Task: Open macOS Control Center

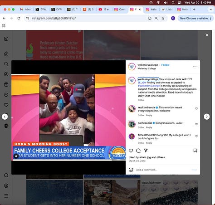Action: tap(180, 3)
